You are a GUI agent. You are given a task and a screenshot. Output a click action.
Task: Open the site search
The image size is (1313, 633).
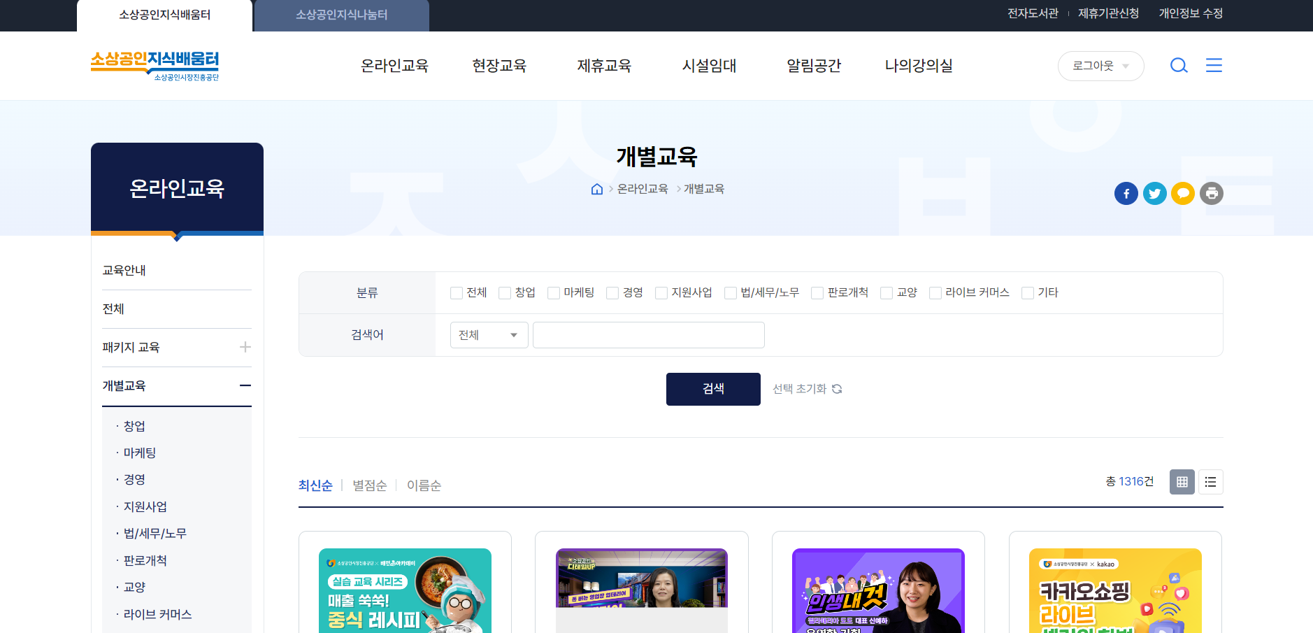pos(1179,65)
